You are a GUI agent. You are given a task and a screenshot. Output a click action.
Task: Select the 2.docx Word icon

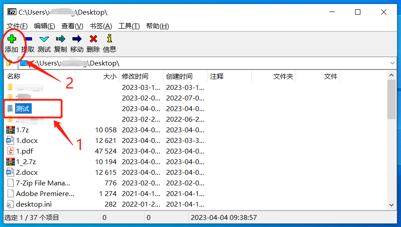pyautogui.click(x=10, y=172)
